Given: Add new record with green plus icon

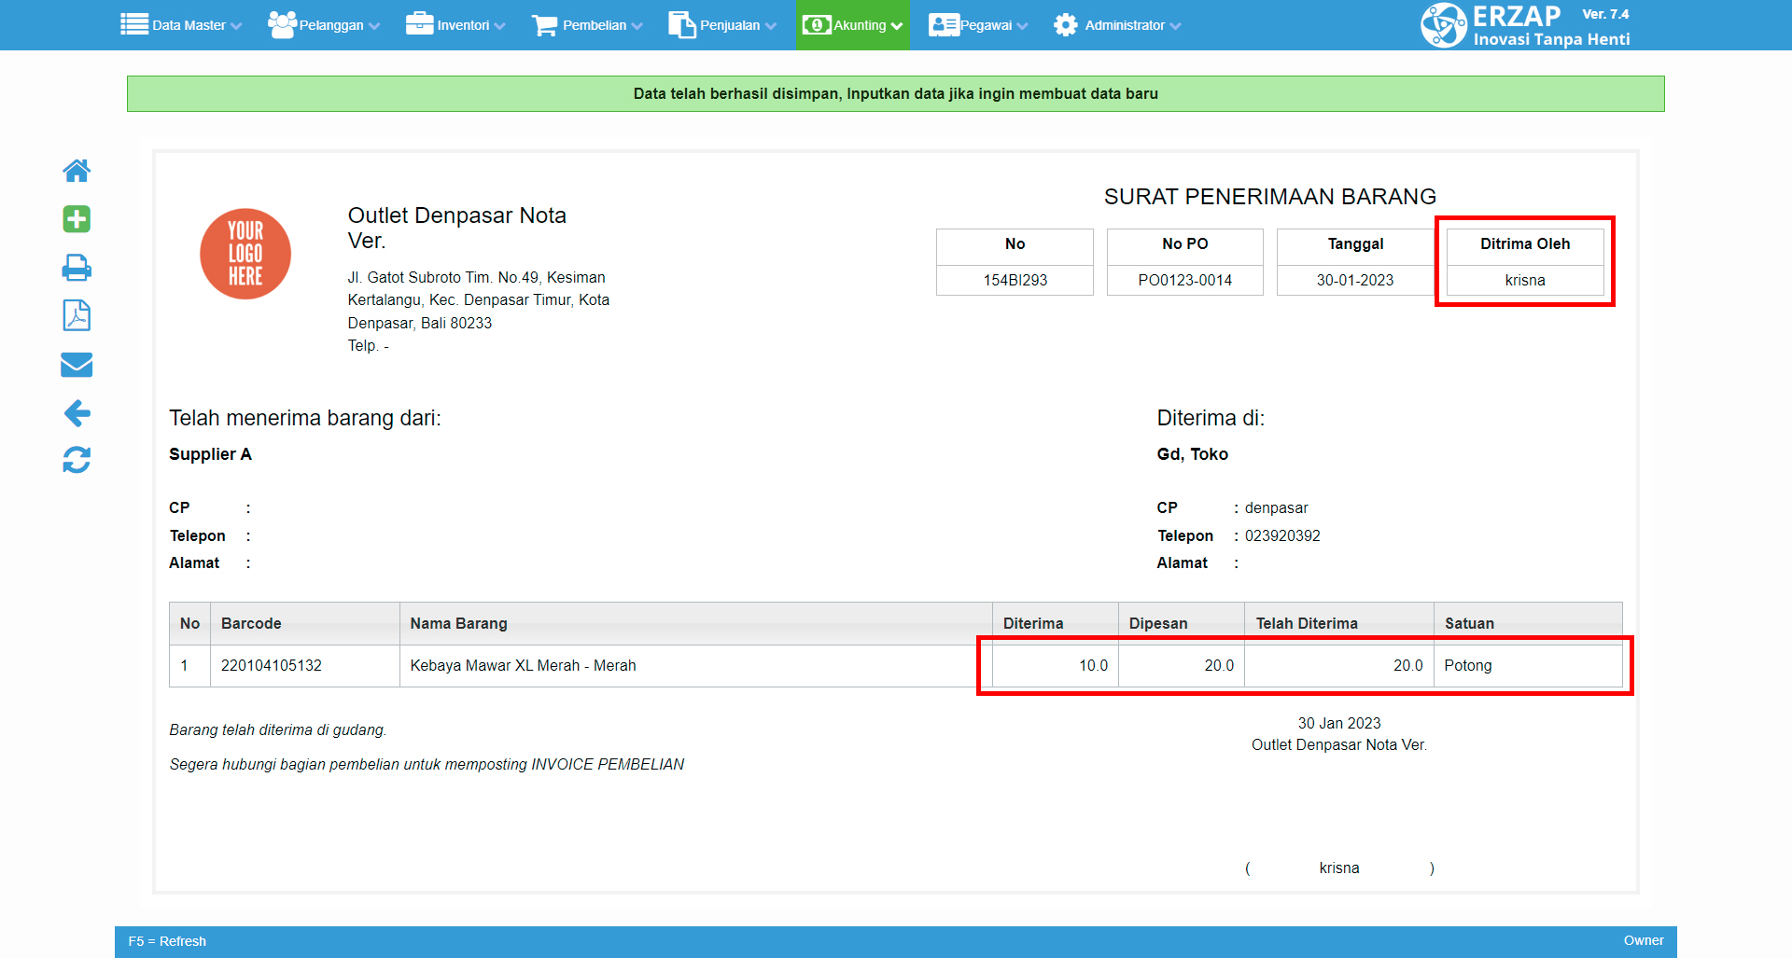Looking at the screenshot, I should point(77,219).
